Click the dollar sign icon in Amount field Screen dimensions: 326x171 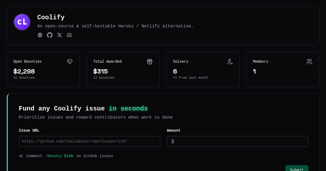(173, 141)
